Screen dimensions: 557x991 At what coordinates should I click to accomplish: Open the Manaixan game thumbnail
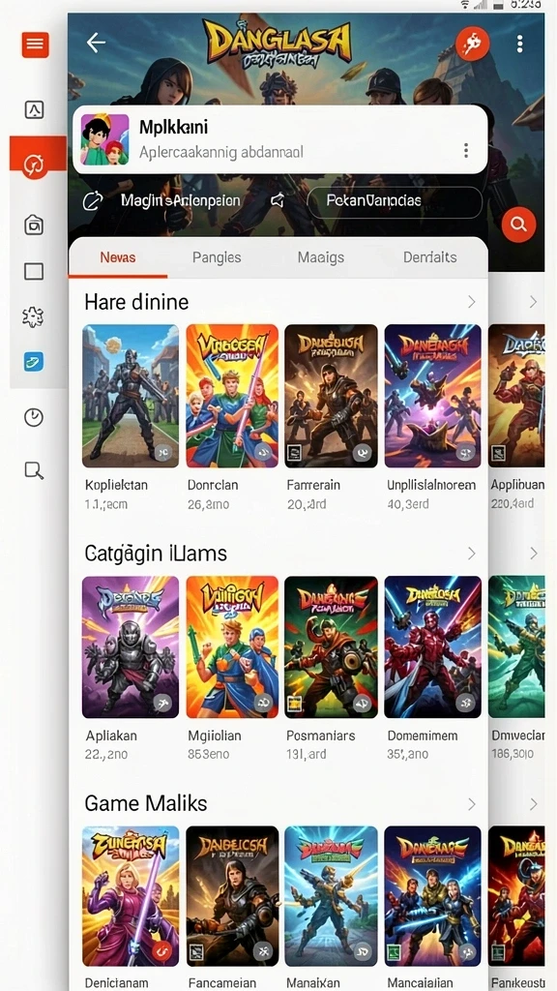pyautogui.click(x=331, y=897)
